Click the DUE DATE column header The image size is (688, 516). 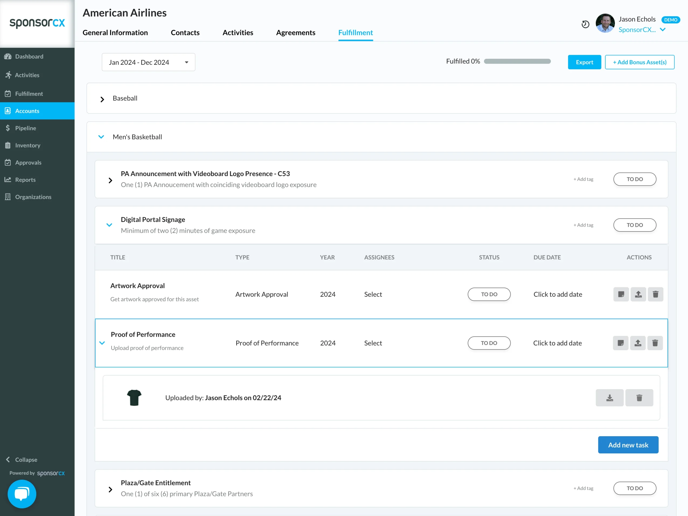click(x=547, y=257)
